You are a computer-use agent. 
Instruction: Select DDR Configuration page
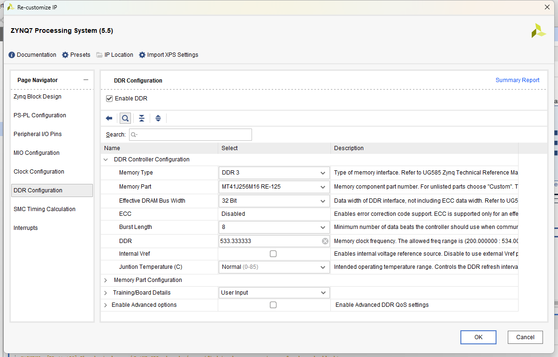coord(52,190)
